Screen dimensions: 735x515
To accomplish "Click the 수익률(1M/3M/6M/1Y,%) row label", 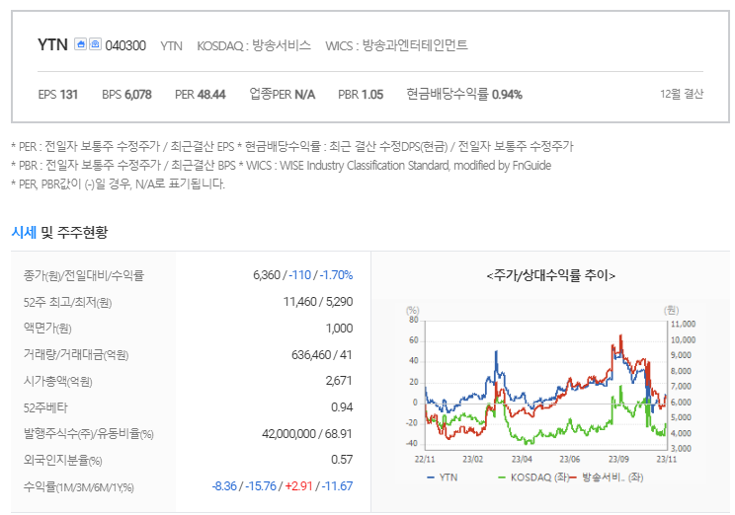I will 78,487.
